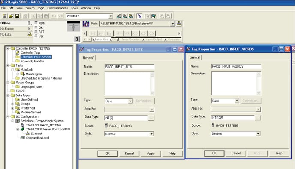Image resolution: width=295 pixels, height=169 pixels.
Task: Click OK in RACO_INPUT_BITS dialog
Action: pos(108,154)
